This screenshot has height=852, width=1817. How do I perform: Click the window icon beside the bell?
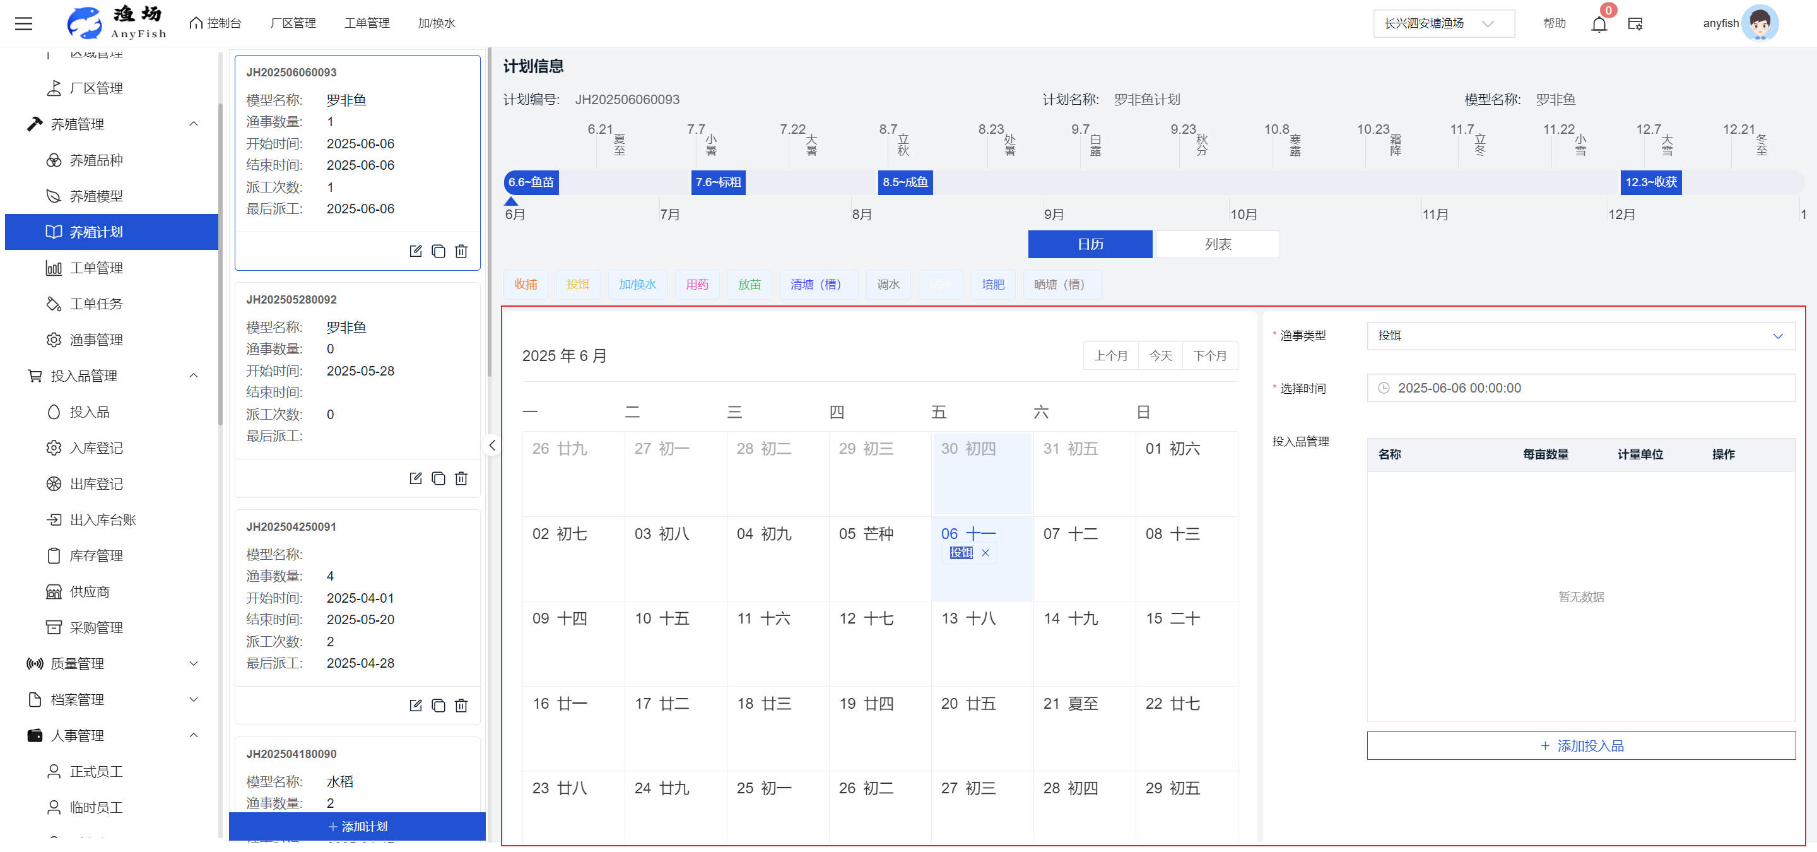click(1635, 25)
